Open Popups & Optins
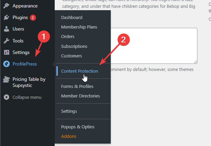 (x=78, y=127)
